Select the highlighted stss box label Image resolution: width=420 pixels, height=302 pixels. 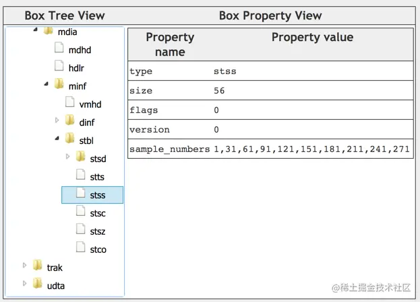tap(98, 195)
